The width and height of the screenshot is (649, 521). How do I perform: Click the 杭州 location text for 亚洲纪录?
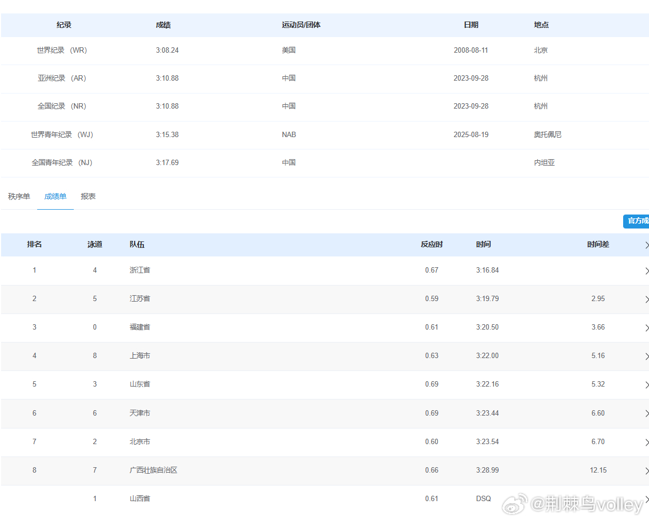pos(541,78)
